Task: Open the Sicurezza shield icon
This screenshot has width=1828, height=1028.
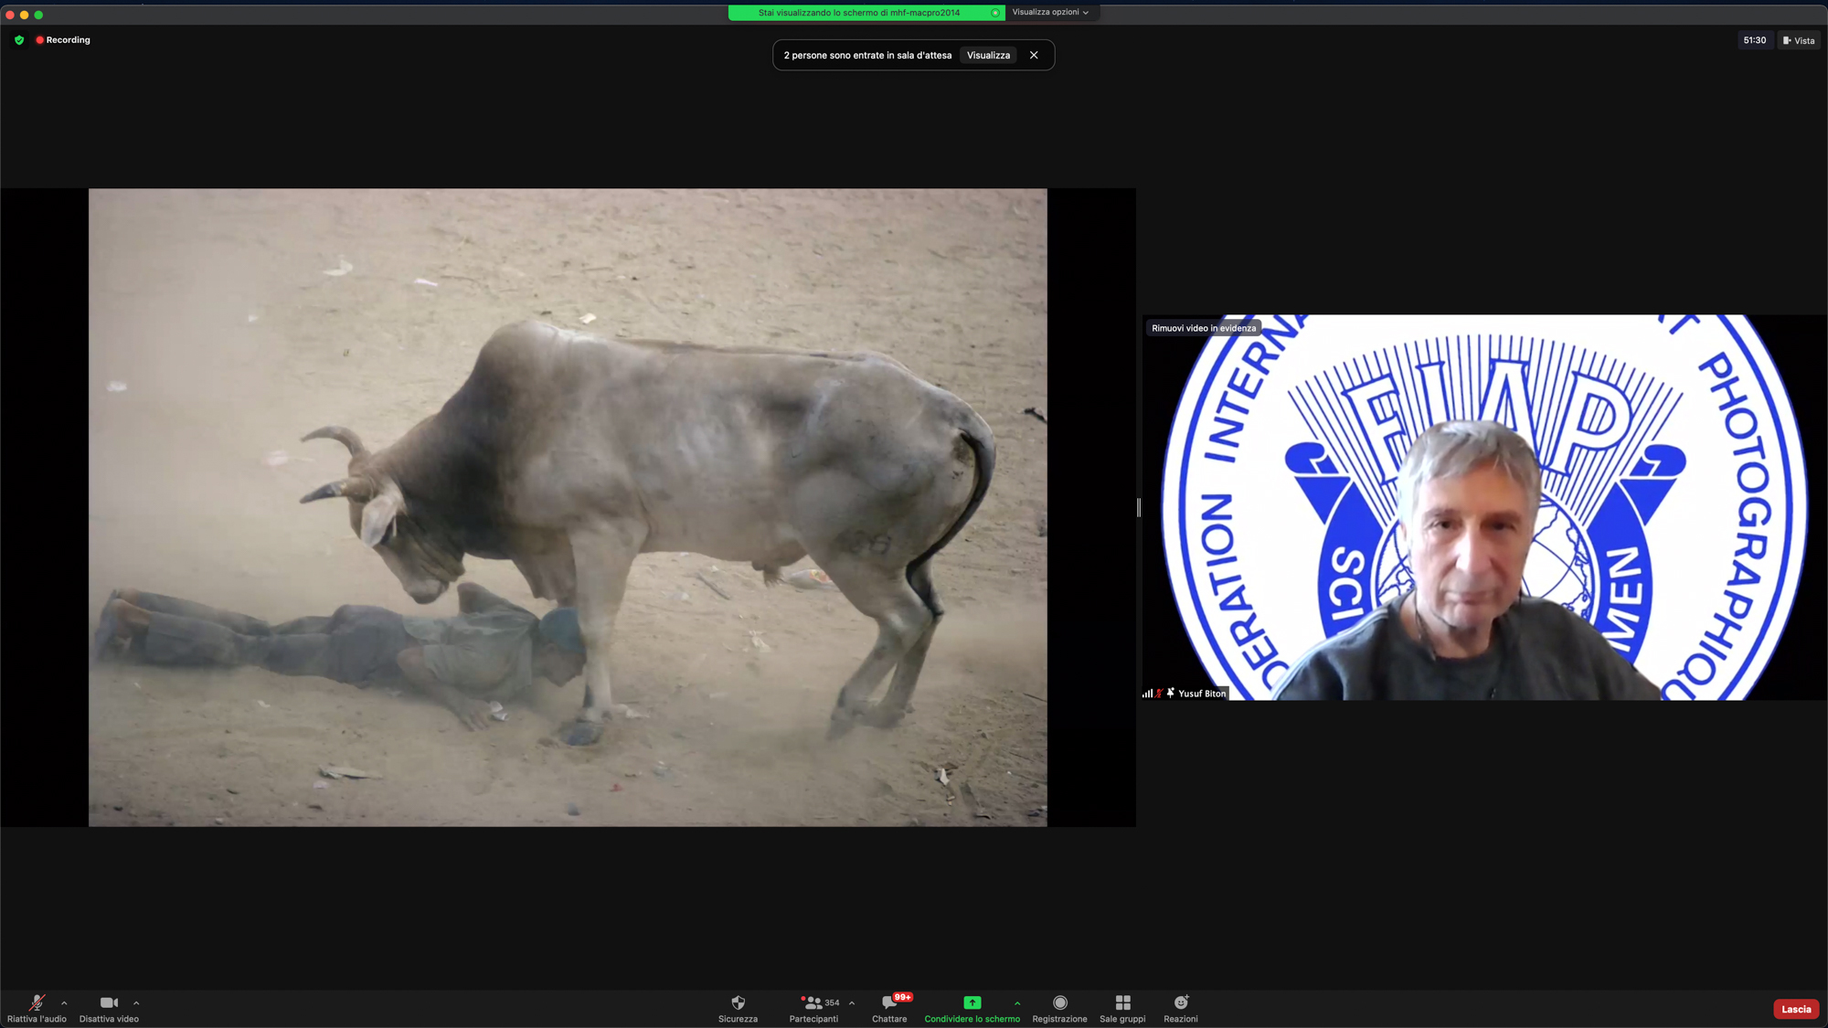Action: pyautogui.click(x=738, y=1003)
